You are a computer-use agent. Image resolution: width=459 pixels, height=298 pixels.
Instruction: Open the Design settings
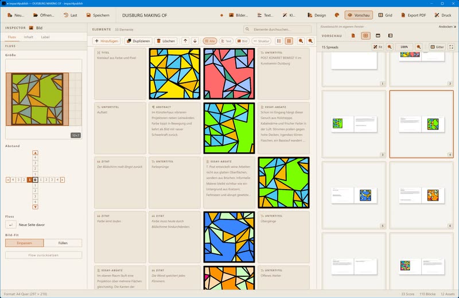point(317,15)
